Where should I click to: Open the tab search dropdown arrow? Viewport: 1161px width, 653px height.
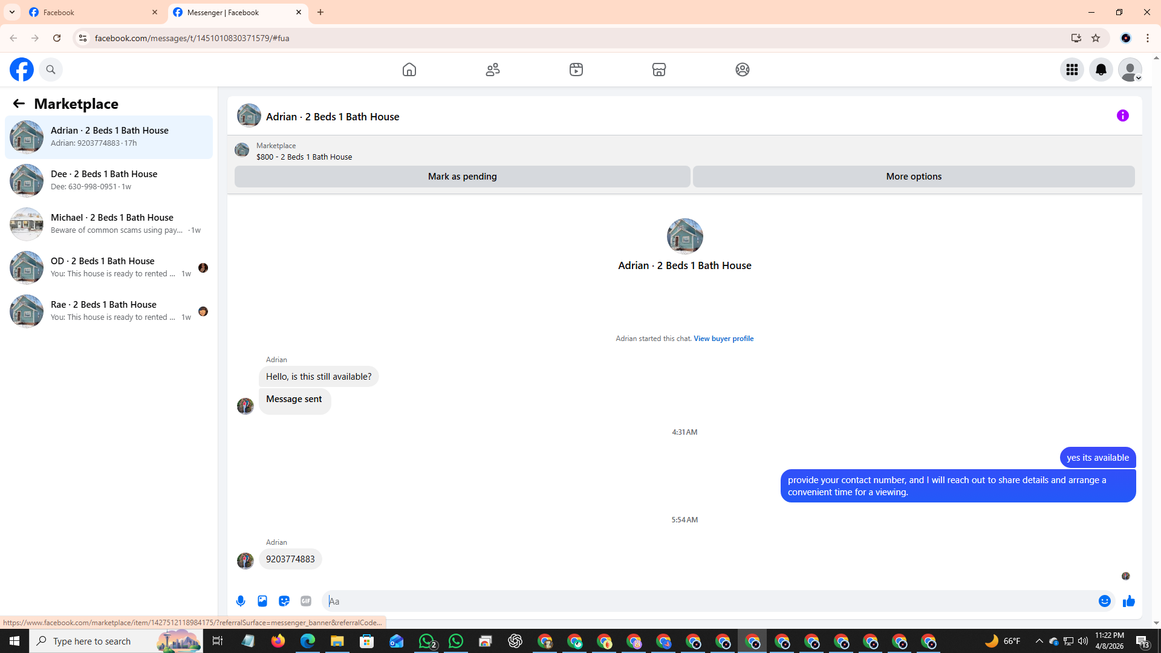click(12, 12)
